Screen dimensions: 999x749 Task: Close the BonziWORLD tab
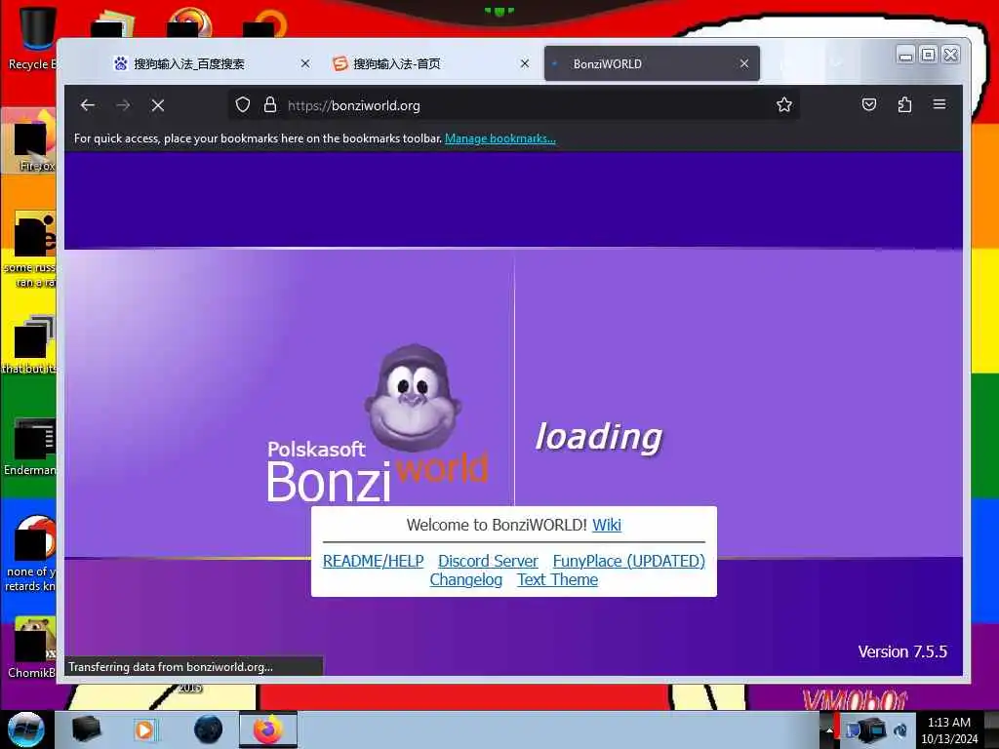pyautogui.click(x=744, y=63)
